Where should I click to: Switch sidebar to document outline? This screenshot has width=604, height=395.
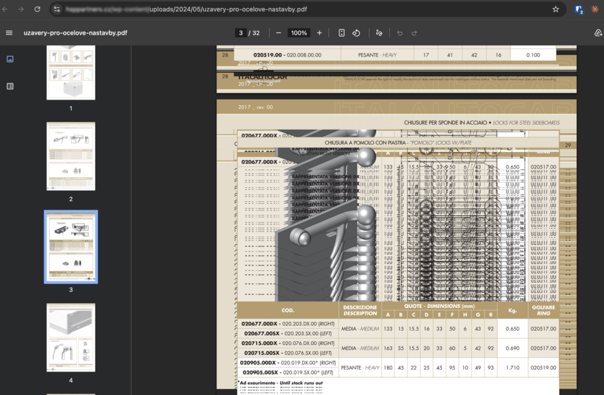(10, 86)
